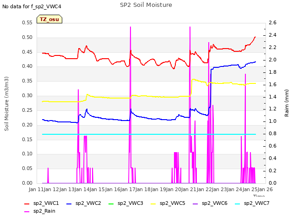Image resolution: width=293 pixels, height=220 pixels.
Task: Click the sp2_VWC3 green legend swatch
Action: (111, 203)
